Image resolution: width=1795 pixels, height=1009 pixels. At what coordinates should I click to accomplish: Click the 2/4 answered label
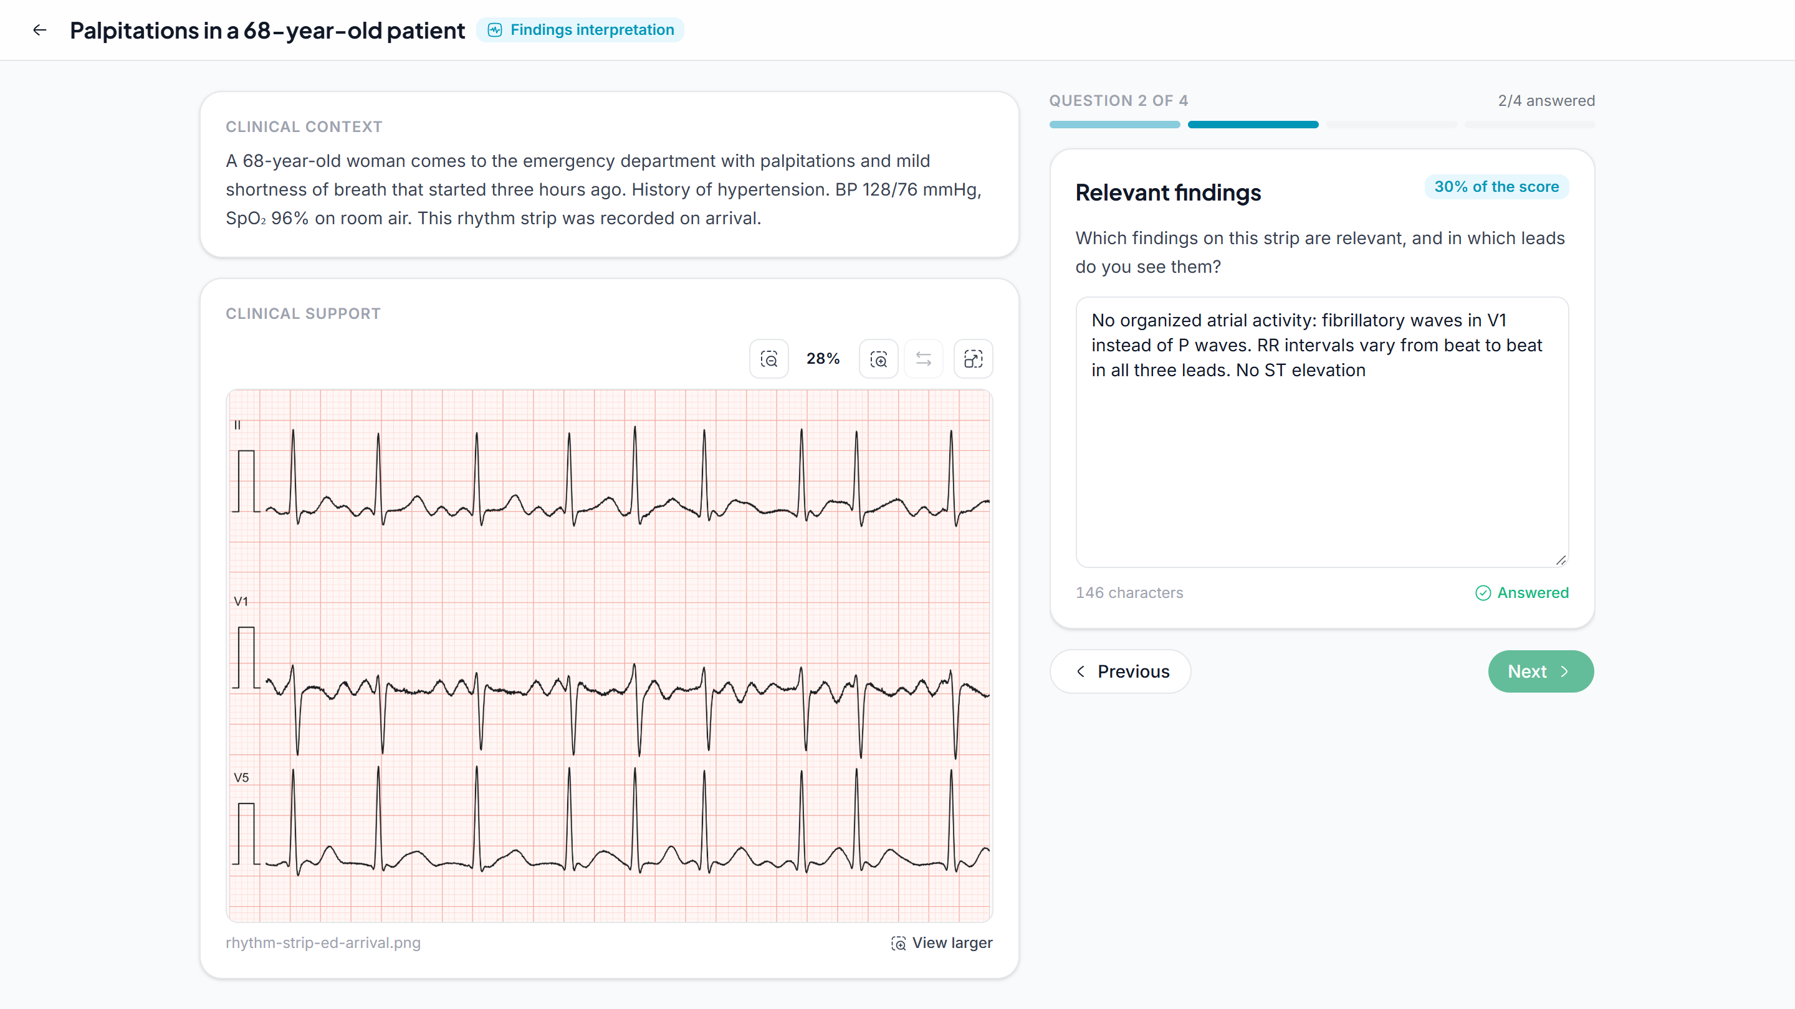point(1546,101)
